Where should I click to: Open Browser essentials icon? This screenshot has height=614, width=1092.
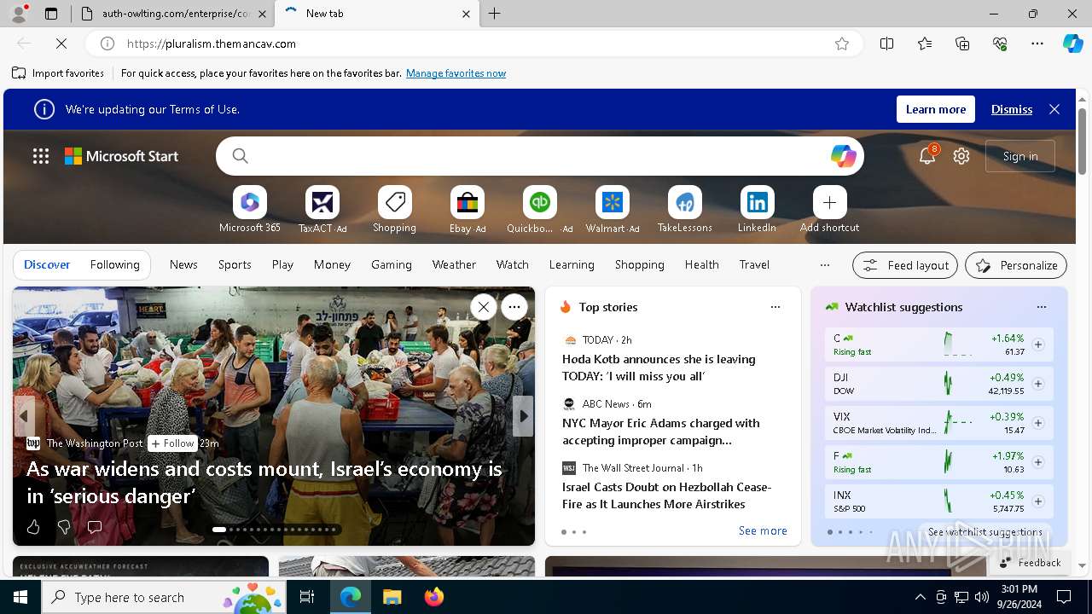[1000, 43]
